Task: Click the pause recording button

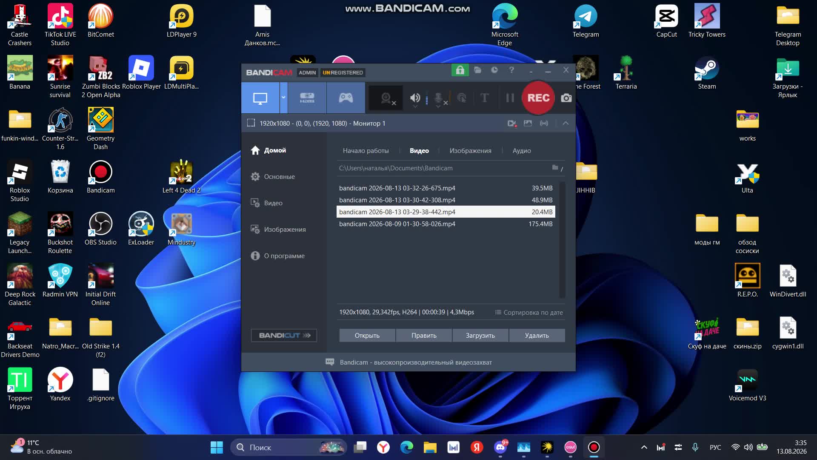Action: point(510,98)
